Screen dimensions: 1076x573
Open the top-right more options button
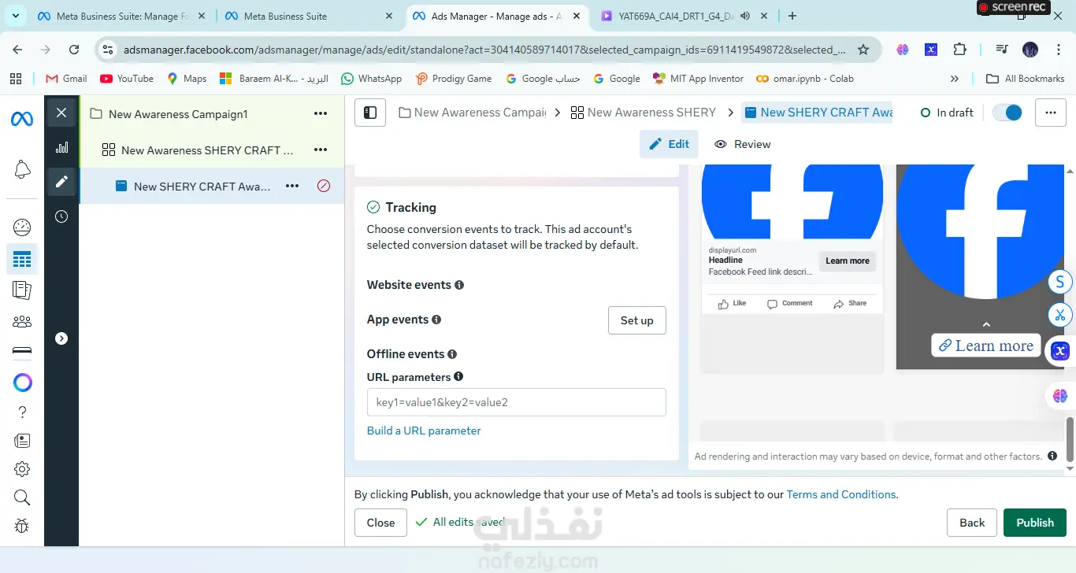(x=1051, y=113)
